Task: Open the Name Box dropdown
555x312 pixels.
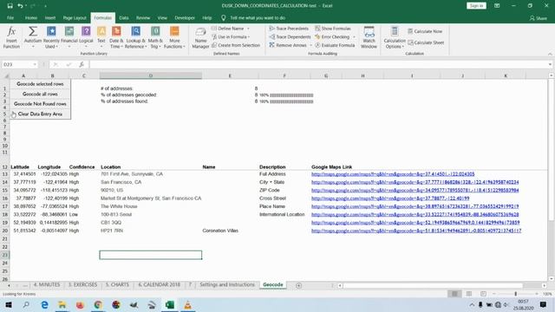Action: click(35, 64)
